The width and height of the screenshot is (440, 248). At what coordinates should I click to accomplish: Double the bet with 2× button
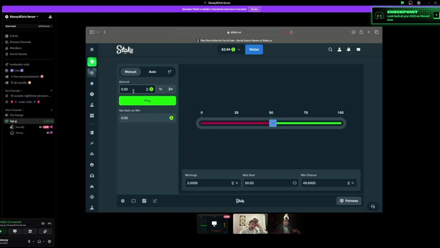[170, 89]
